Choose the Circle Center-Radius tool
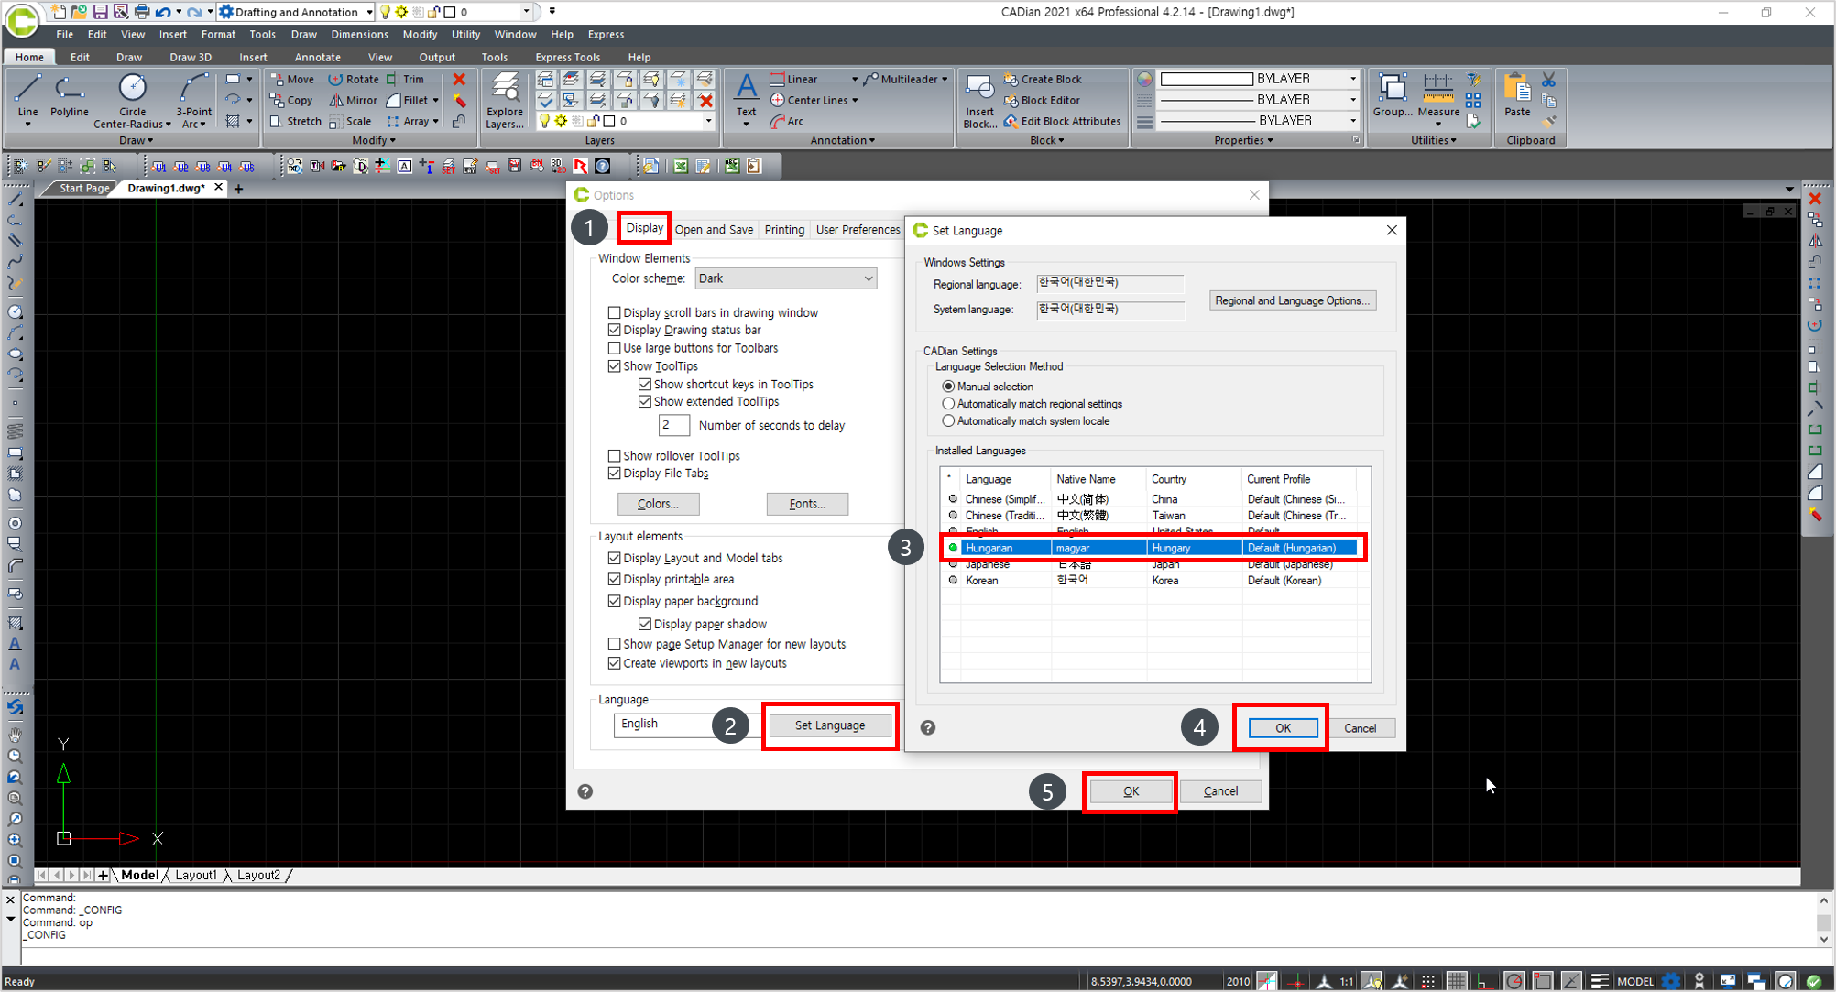This screenshot has height=992, width=1836. tap(132, 101)
